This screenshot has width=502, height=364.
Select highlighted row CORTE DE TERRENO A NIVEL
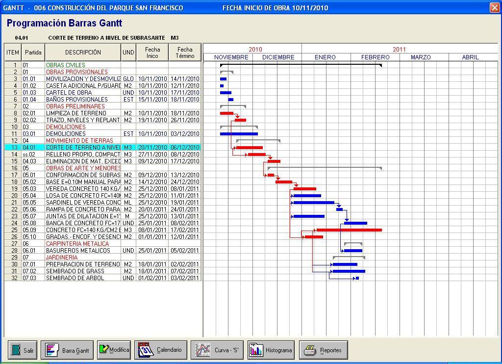[x=82, y=147]
